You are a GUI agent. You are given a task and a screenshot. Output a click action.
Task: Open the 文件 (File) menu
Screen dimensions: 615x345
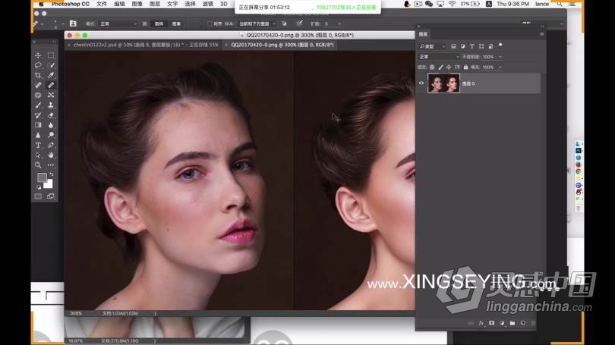coord(102,4)
